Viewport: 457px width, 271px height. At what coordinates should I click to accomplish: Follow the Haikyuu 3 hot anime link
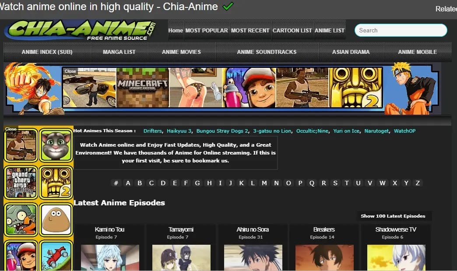pyautogui.click(x=179, y=131)
